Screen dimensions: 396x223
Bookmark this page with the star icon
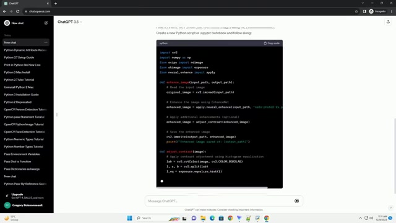point(356,11)
